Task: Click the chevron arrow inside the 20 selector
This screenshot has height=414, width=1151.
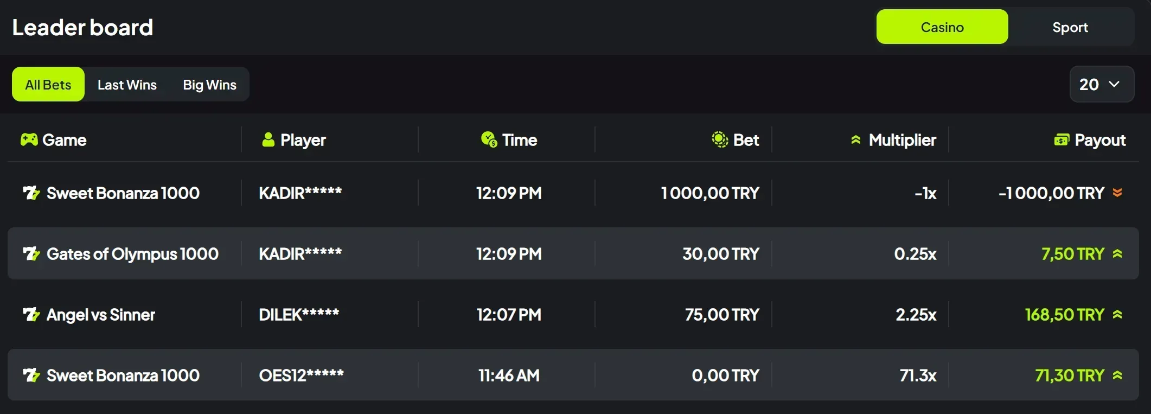Action: point(1115,85)
